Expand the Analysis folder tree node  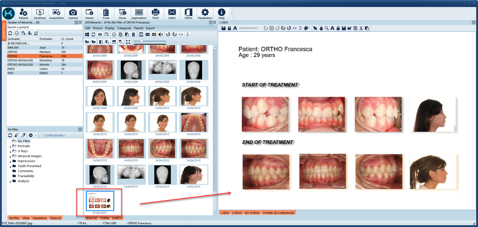click(x=10, y=181)
